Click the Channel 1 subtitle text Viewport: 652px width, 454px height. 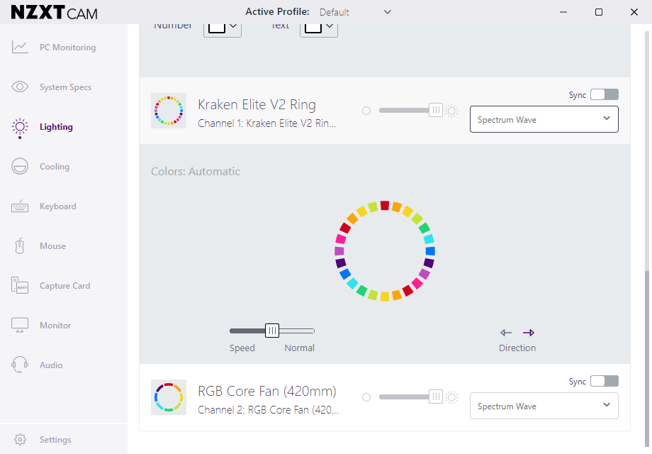coord(267,123)
